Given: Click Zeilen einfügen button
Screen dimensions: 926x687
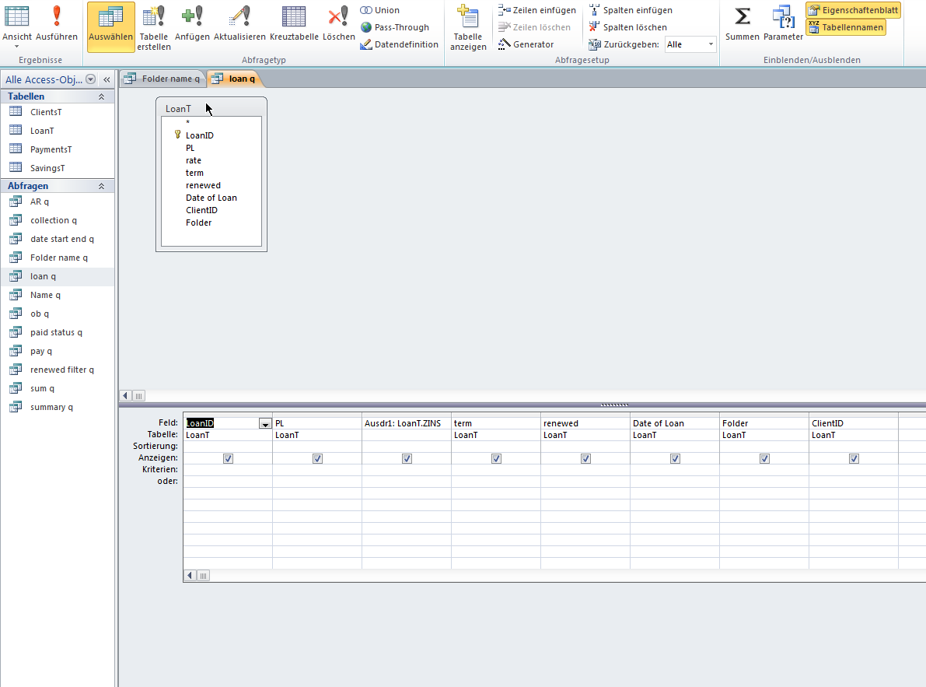Looking at the screenshot, I should pos(537,10).
